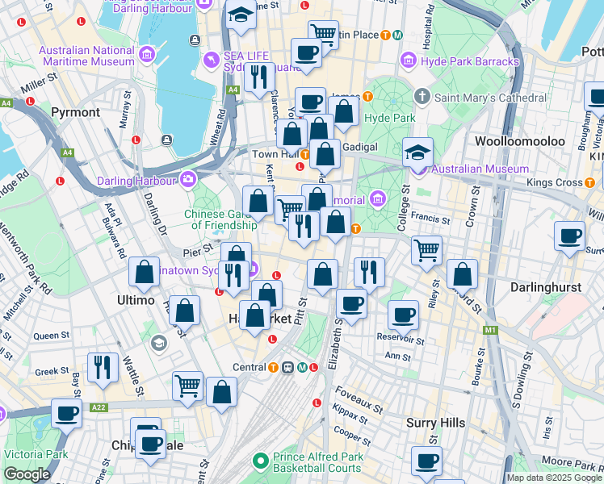Screen dimensions: 604x484
Task: Click the shopping bag marker near Kent St
Action: click(x=258, y=202)
